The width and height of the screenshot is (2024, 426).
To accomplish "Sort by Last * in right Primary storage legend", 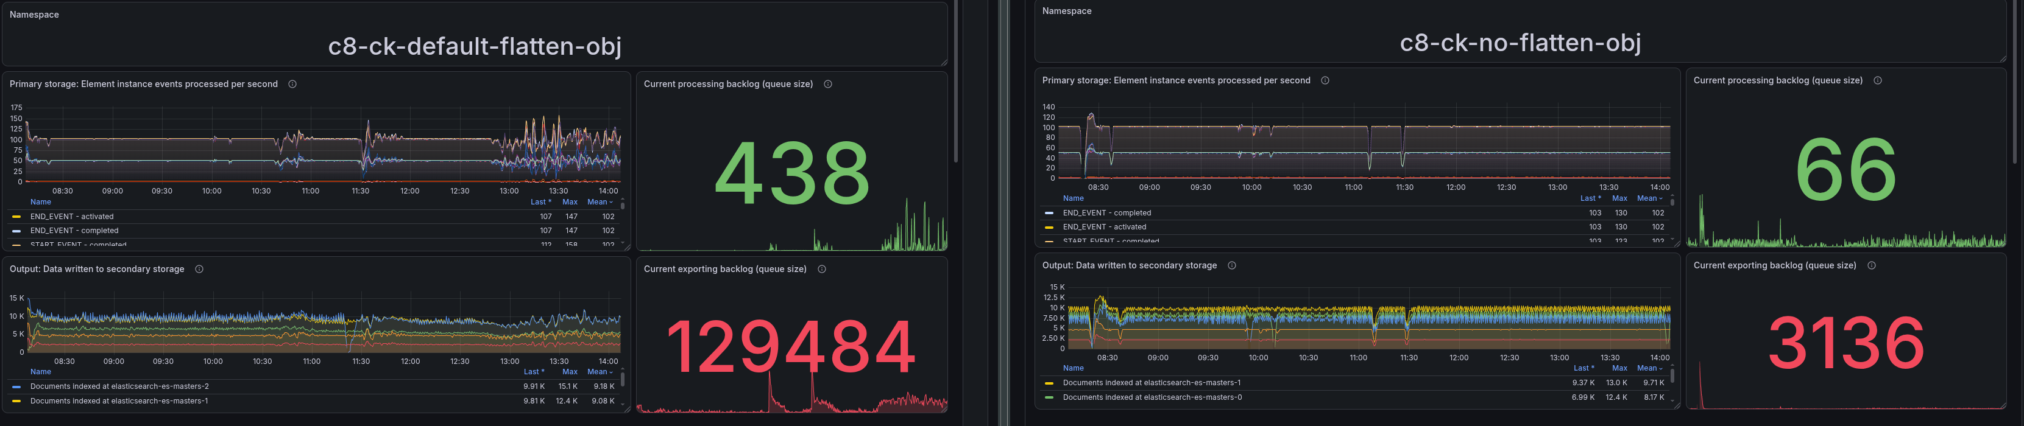I will (x=1590, y=198).
